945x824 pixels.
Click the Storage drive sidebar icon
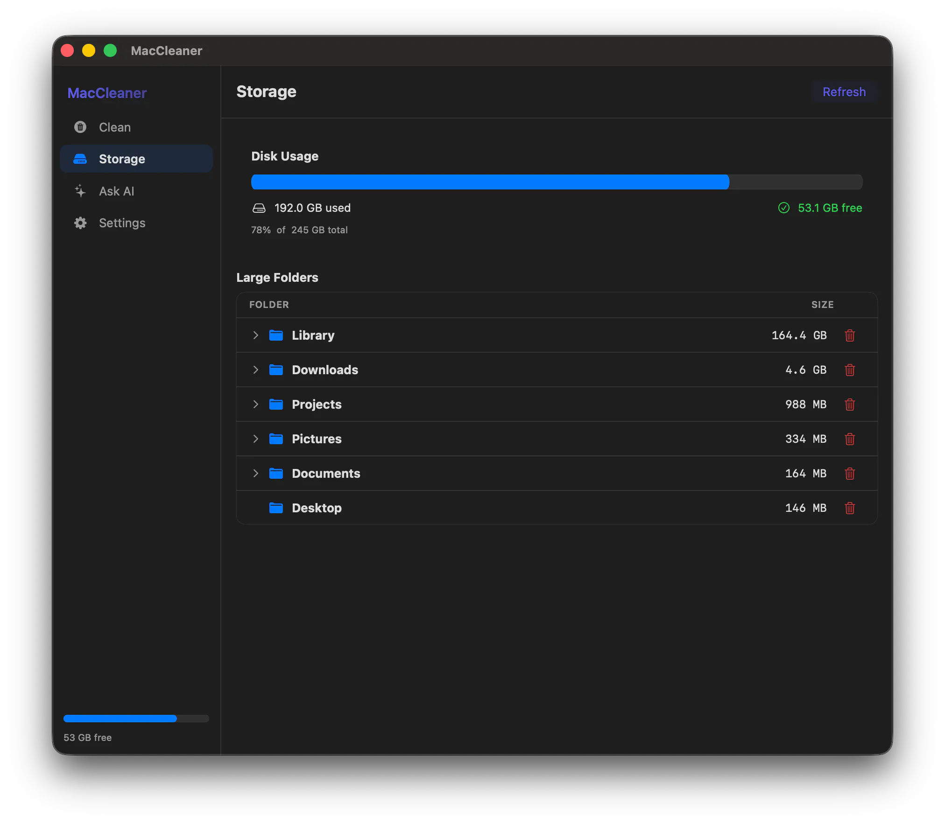(x=80, y=159)
